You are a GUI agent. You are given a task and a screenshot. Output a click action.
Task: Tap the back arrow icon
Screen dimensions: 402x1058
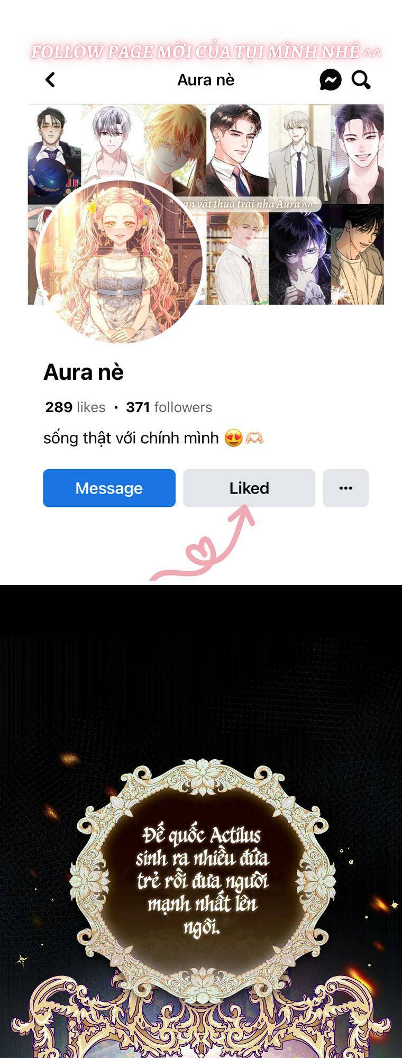[50, 80]
